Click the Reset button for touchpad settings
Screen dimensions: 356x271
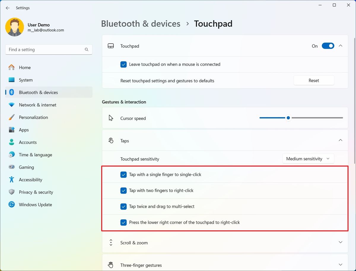[314, 80]
